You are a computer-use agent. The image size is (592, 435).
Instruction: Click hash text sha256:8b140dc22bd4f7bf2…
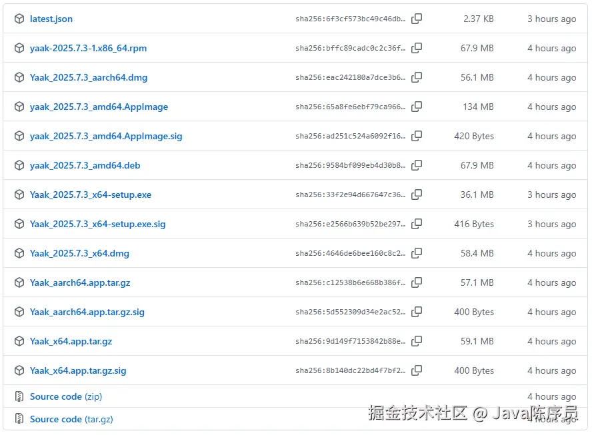[x=351, y=371]
